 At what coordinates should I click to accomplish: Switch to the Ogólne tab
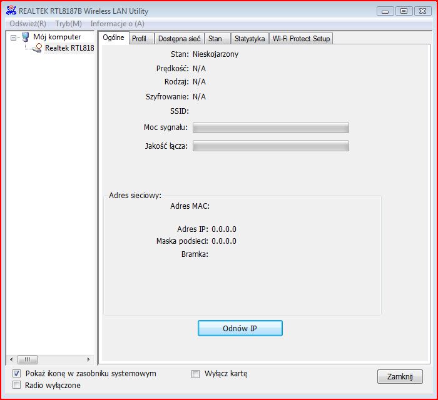point(113,37)
